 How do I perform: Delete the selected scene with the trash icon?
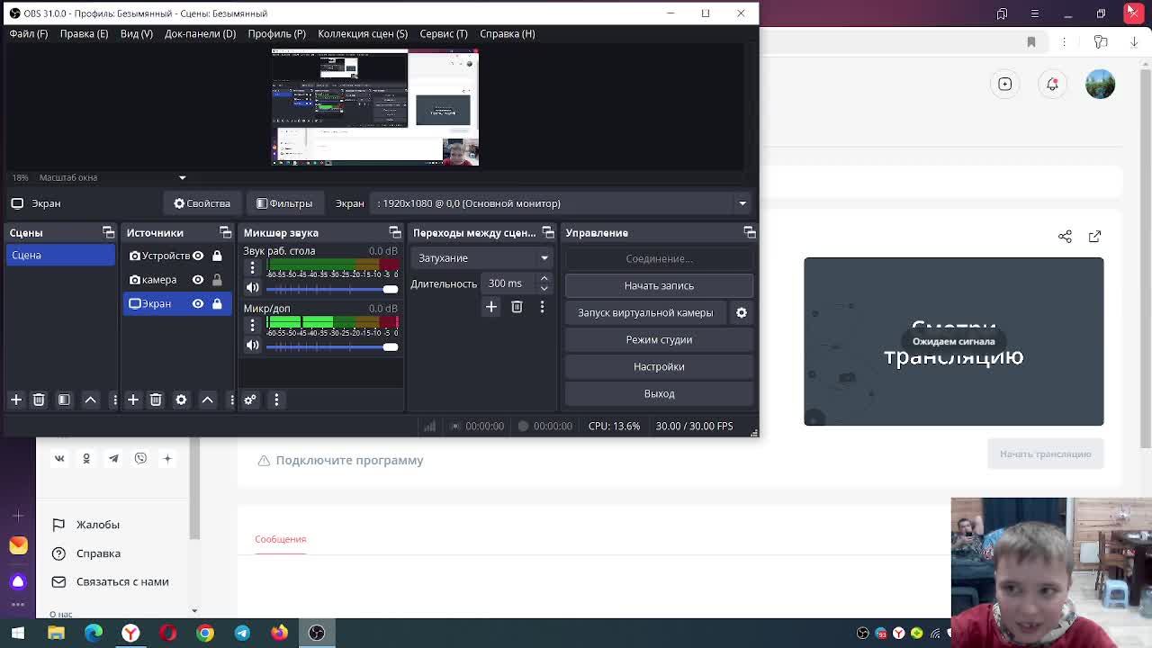click(39, 400)
